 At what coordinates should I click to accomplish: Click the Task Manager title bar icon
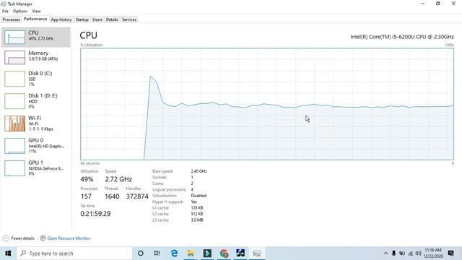pyautogui.click(x=4, y=4)
